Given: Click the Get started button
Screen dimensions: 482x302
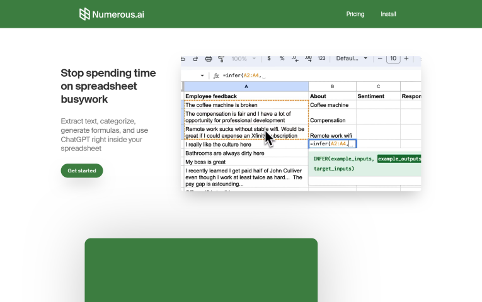Looking at the screenshot, I should (82, 171).
